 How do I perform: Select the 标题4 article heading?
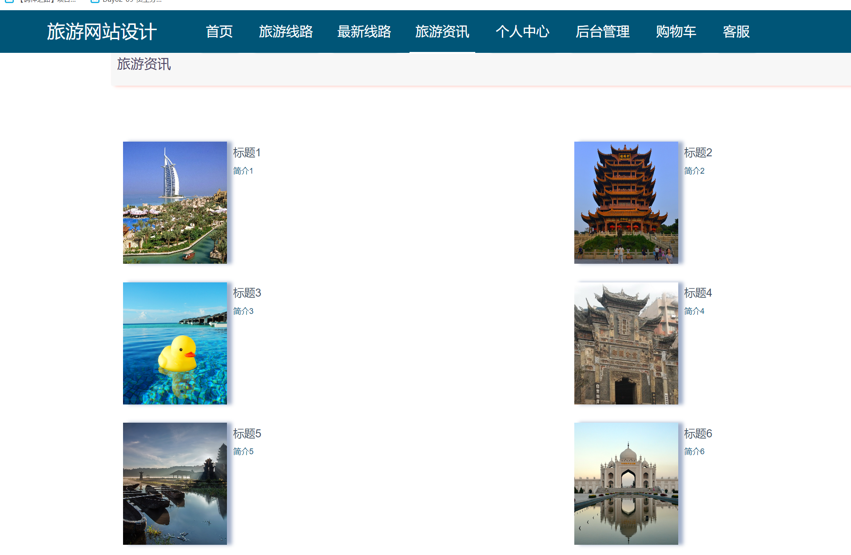click(x=698, y=293)
